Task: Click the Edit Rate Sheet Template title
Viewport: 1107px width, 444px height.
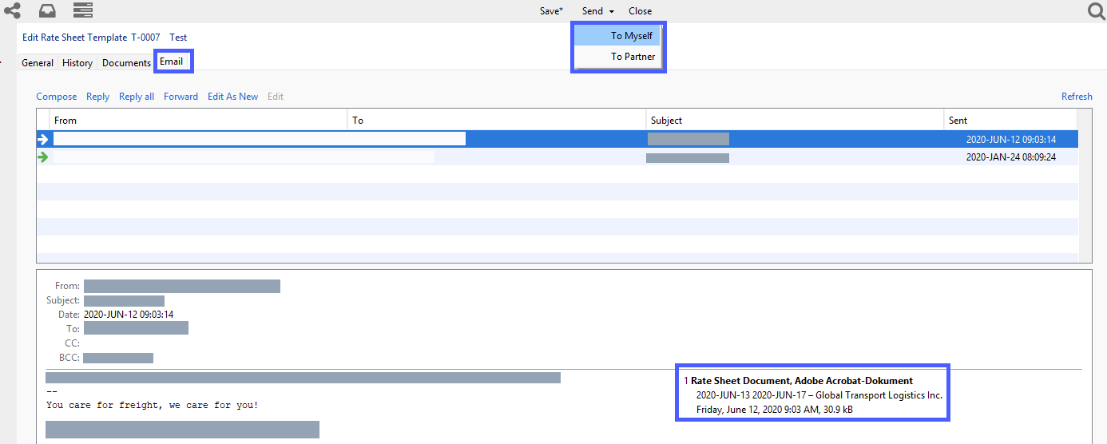Action: point(74,38)
